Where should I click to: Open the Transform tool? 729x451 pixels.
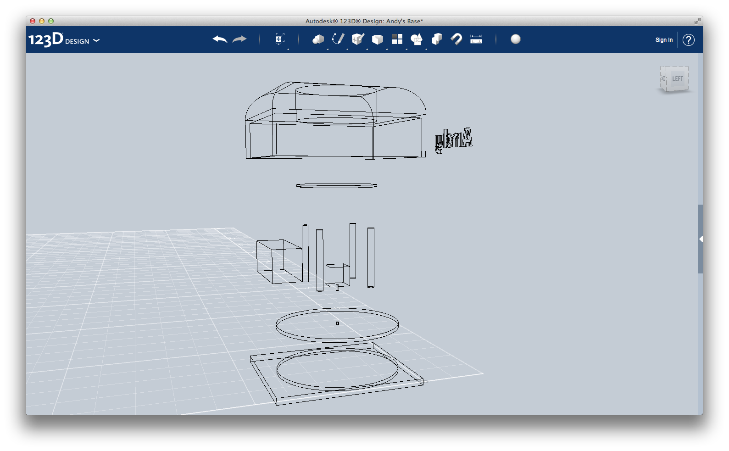click(x=280, y=39)
